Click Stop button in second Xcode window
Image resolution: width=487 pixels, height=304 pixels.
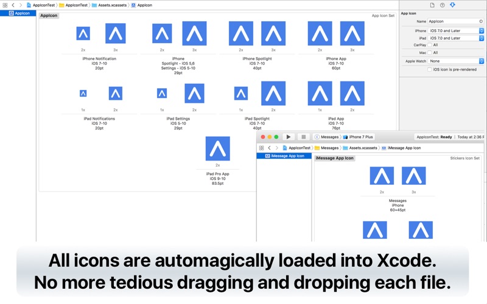(x=303, y=137)
